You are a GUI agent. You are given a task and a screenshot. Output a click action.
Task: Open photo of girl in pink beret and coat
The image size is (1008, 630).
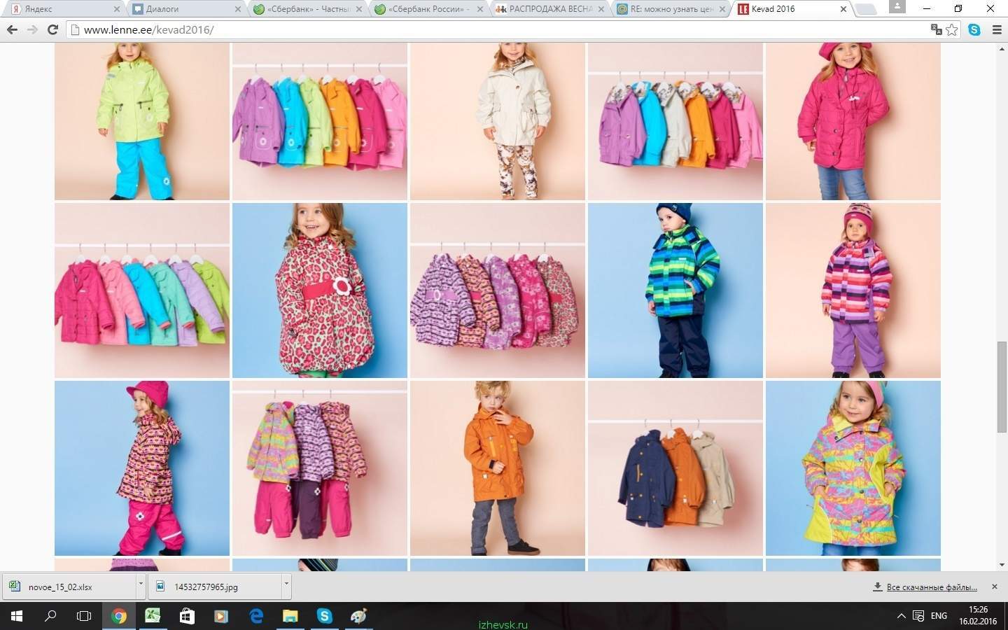[x=853, y=121]
